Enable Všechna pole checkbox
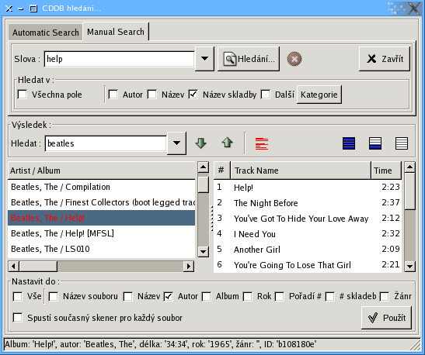The height and width of the screenshot is (355, 425). (x=23, y=95)
